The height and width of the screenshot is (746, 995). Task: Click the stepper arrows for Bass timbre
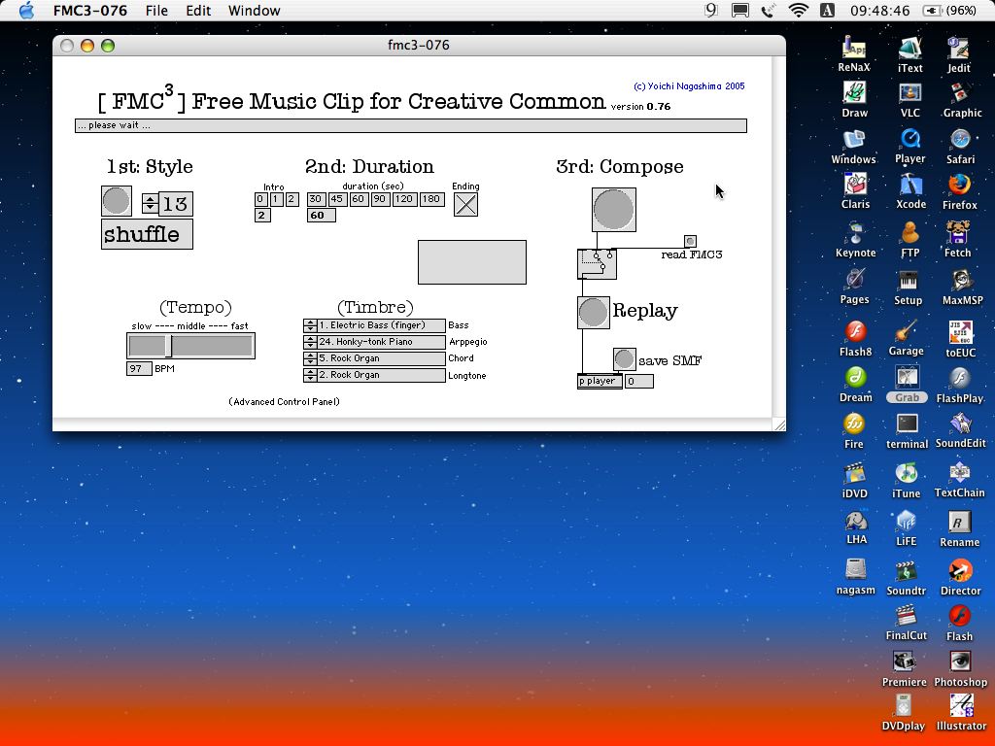pos(310,325)
